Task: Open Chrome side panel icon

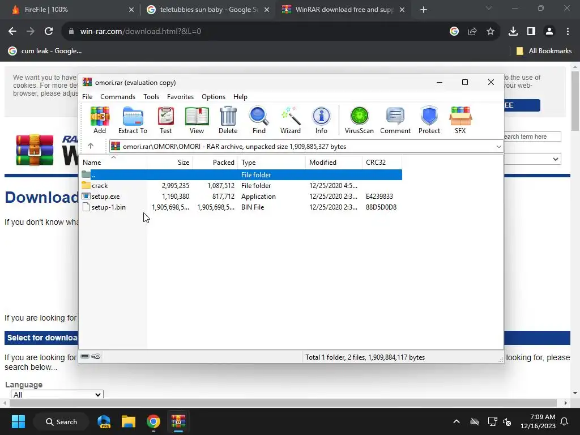Action: tap(531, 32)
